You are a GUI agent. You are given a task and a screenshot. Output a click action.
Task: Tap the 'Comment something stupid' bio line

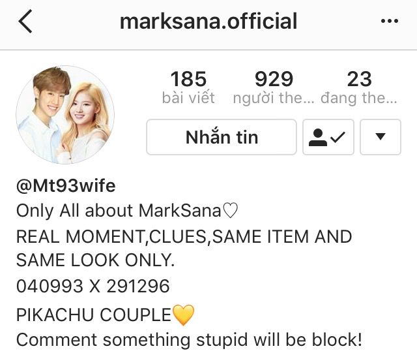(x=189, y=340)
